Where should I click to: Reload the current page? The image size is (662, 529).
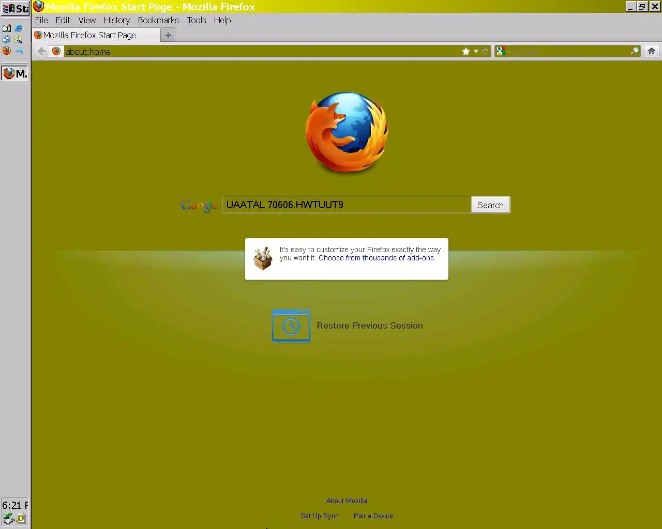(485, 51)
